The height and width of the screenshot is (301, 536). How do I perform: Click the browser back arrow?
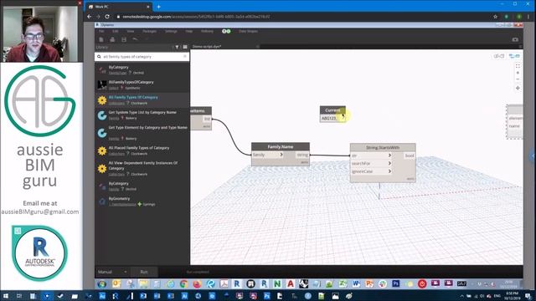pyautogui.click(x=90, y=17)
